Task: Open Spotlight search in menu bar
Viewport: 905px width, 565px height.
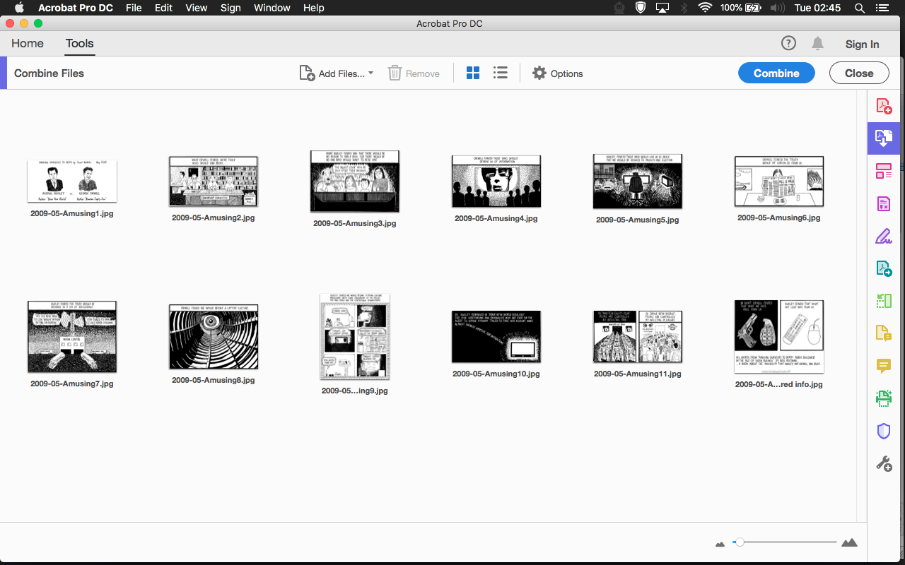Action: point(860,8)
